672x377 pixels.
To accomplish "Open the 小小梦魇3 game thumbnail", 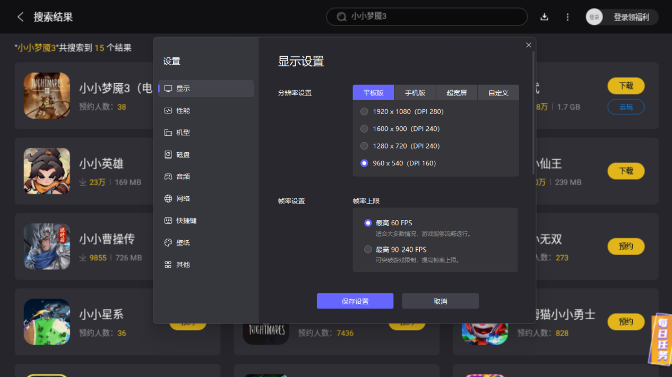I will pyautogui.click(x=47, y=95).
